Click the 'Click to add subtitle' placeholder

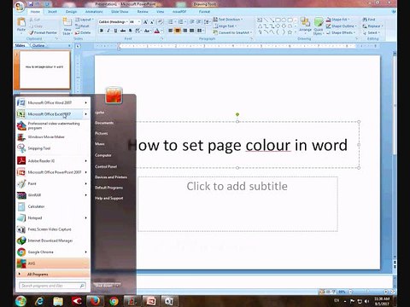click(x=237, y=204)
